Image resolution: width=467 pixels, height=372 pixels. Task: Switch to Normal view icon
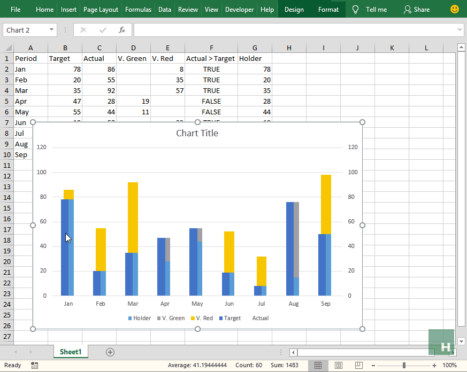(x=318, y=365)
